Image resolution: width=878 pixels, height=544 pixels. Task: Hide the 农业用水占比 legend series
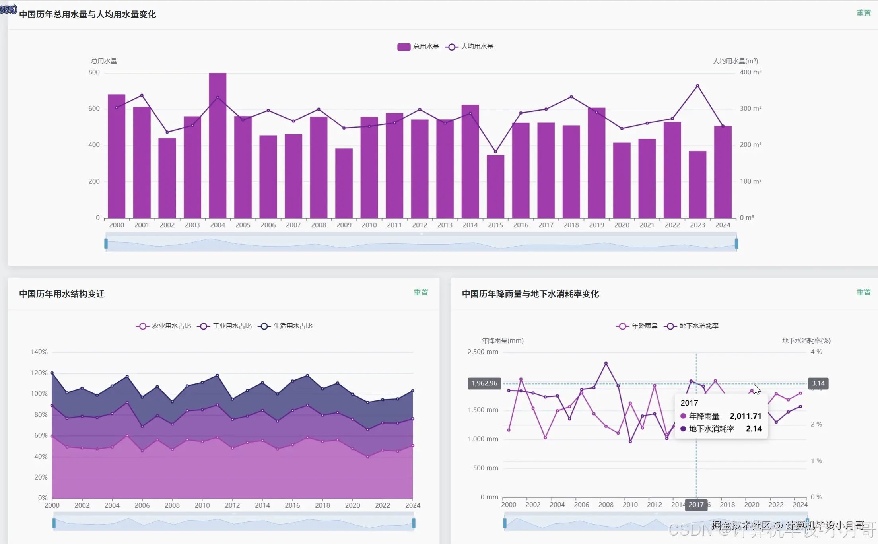coord(163,326)
